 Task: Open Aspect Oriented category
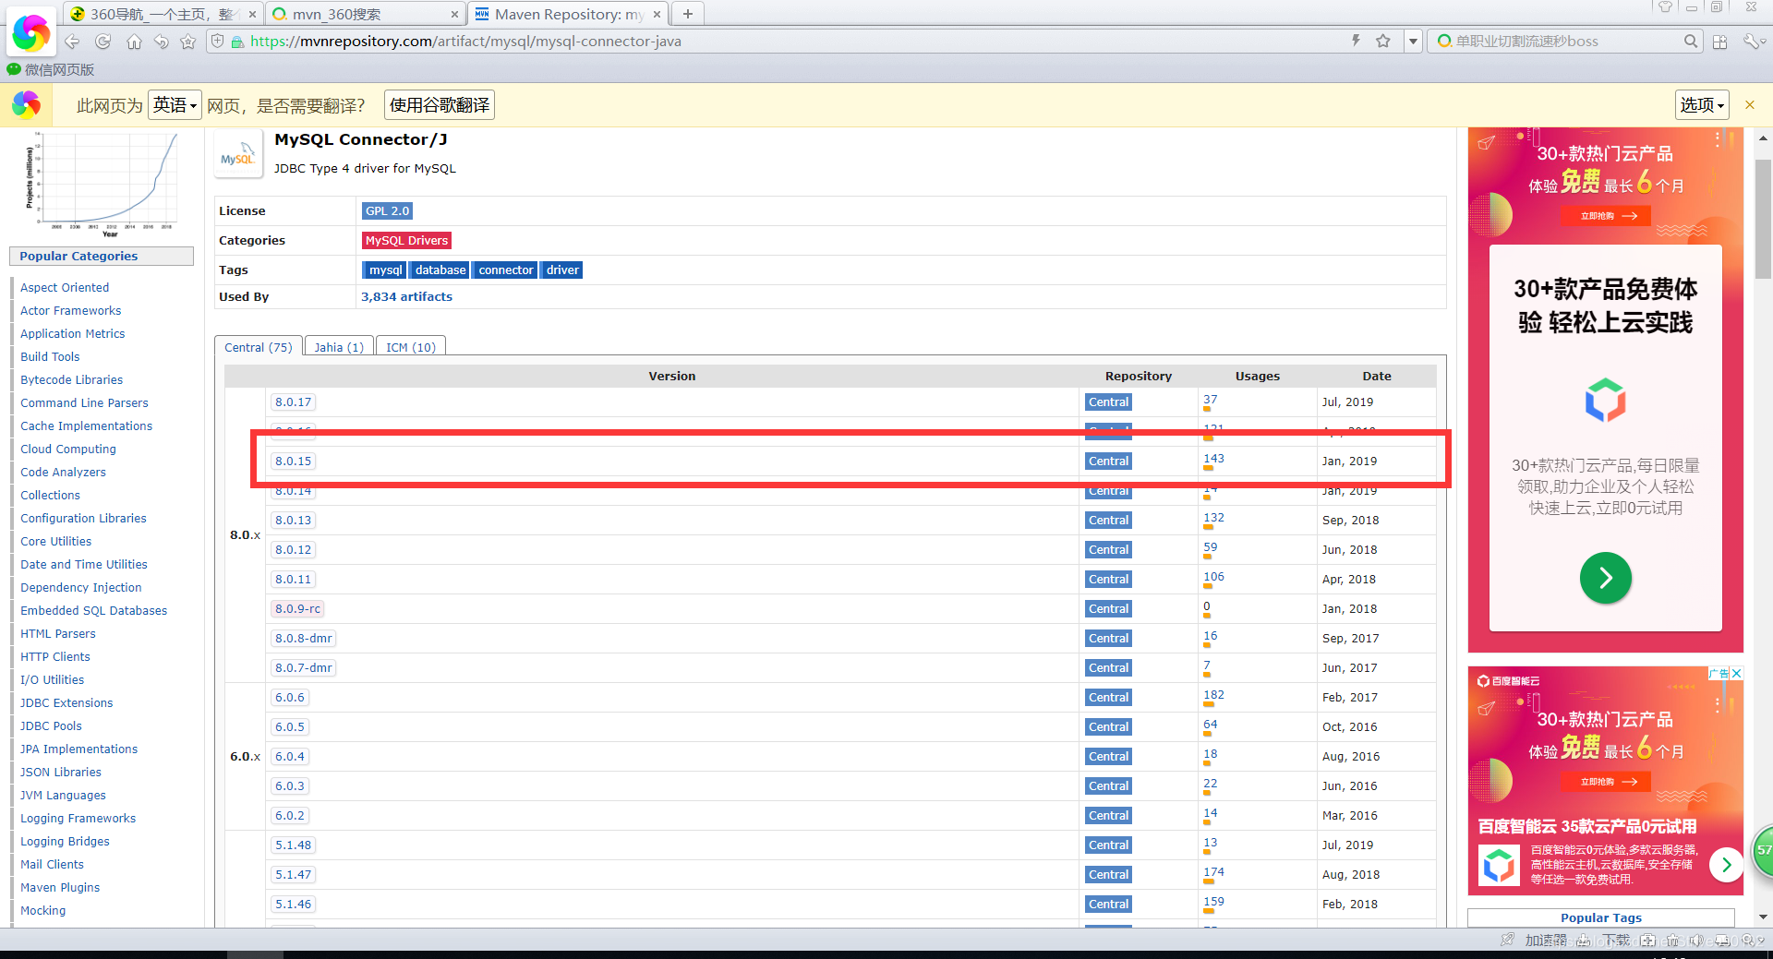click(x=65, y=288)
